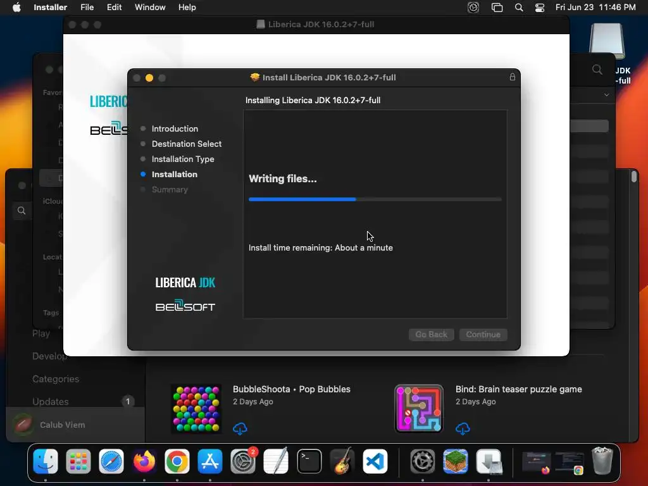The height and width of the screenshot is (486, 648).
Task: Open Installer app in the Dock
Action: 489,461
